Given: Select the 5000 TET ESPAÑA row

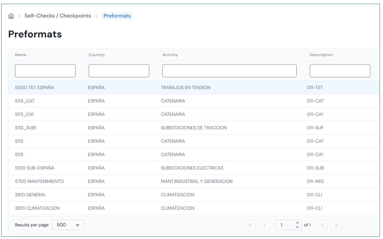Looking at the screenshot, I should pyautogui.click(x=35, y=88).
